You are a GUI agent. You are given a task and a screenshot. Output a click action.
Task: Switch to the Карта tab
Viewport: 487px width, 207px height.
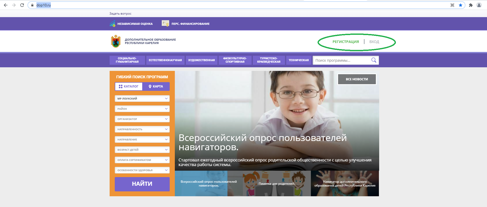[156, 86]
